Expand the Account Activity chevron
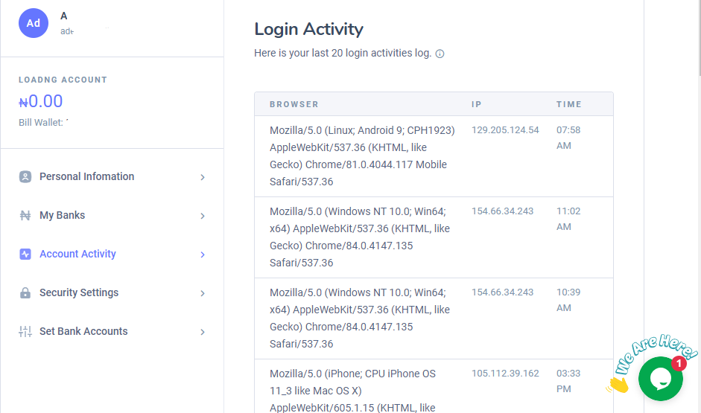 203,254
